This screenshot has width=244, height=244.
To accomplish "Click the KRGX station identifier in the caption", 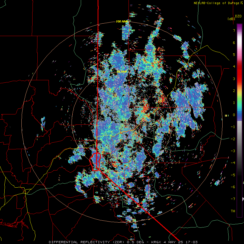I will pyautogui.click(x=156, y=242).
